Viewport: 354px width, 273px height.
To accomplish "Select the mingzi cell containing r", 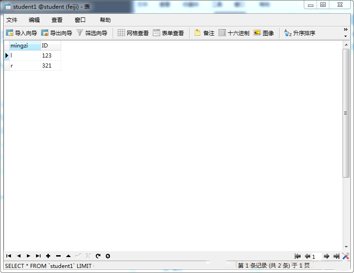I will tap(25, 66).
